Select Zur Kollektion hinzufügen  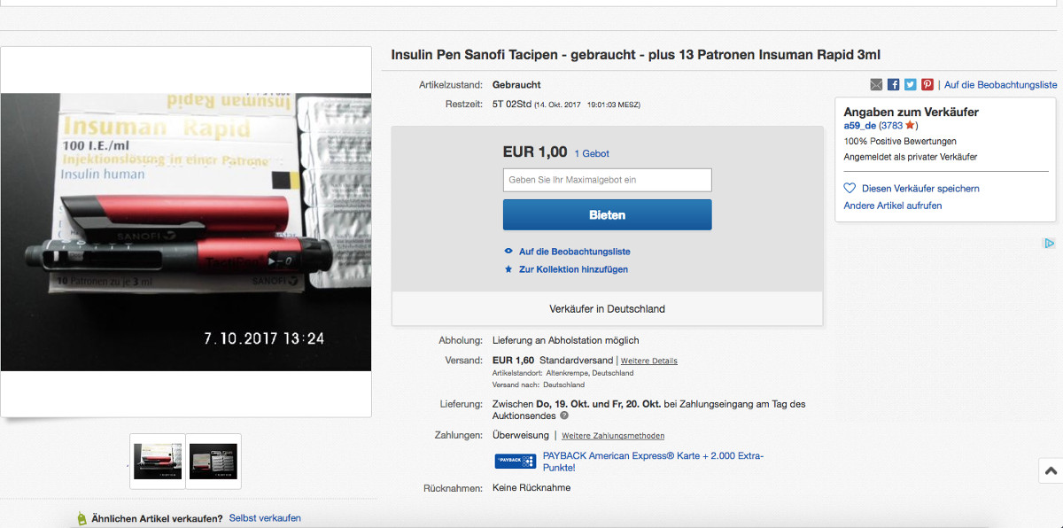pyautogui.click(x=573, y=268)
